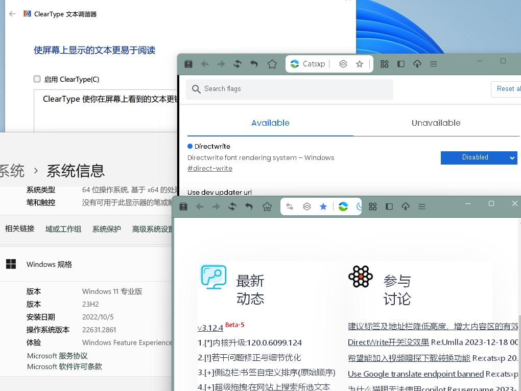The width and height of the screenshot is (521, 391).
Task: Click the ClearType text tuner app icon
Action: [x=27, y=14]
